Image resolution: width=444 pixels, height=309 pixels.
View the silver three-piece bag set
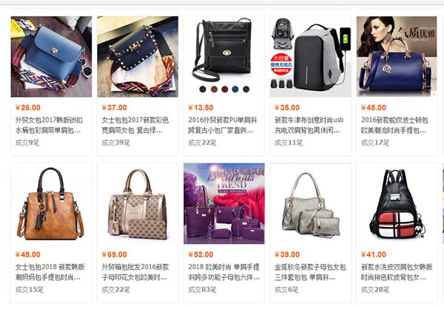[x=311, y=203]
